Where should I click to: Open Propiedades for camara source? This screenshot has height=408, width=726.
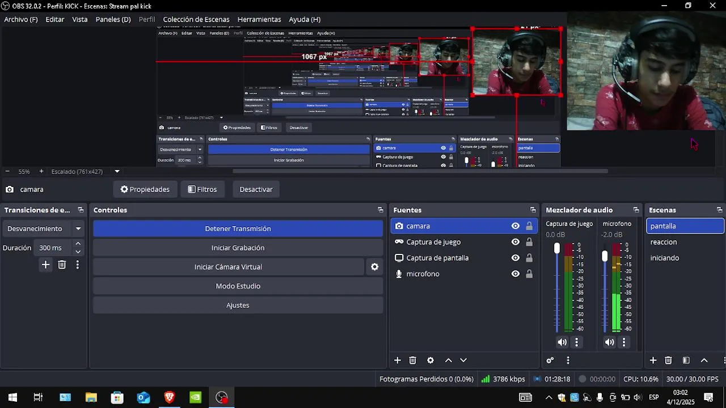pos(145,189)
